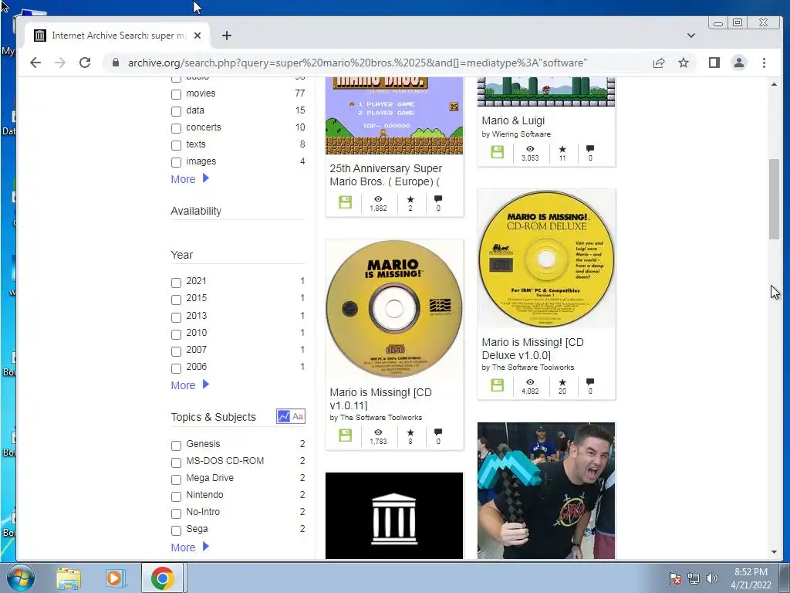
Task: Open a new browser tab
Action: point(227,36)
